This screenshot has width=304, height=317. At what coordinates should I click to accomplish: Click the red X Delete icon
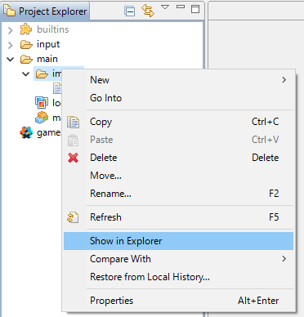[x=73, y=158]
